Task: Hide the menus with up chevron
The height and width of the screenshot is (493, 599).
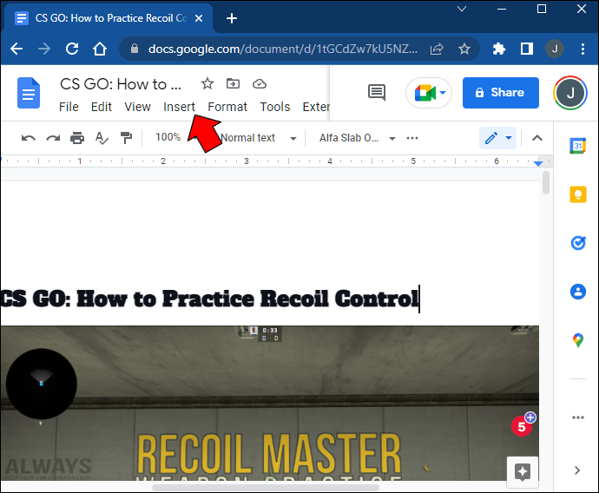Action: (537, 138)
